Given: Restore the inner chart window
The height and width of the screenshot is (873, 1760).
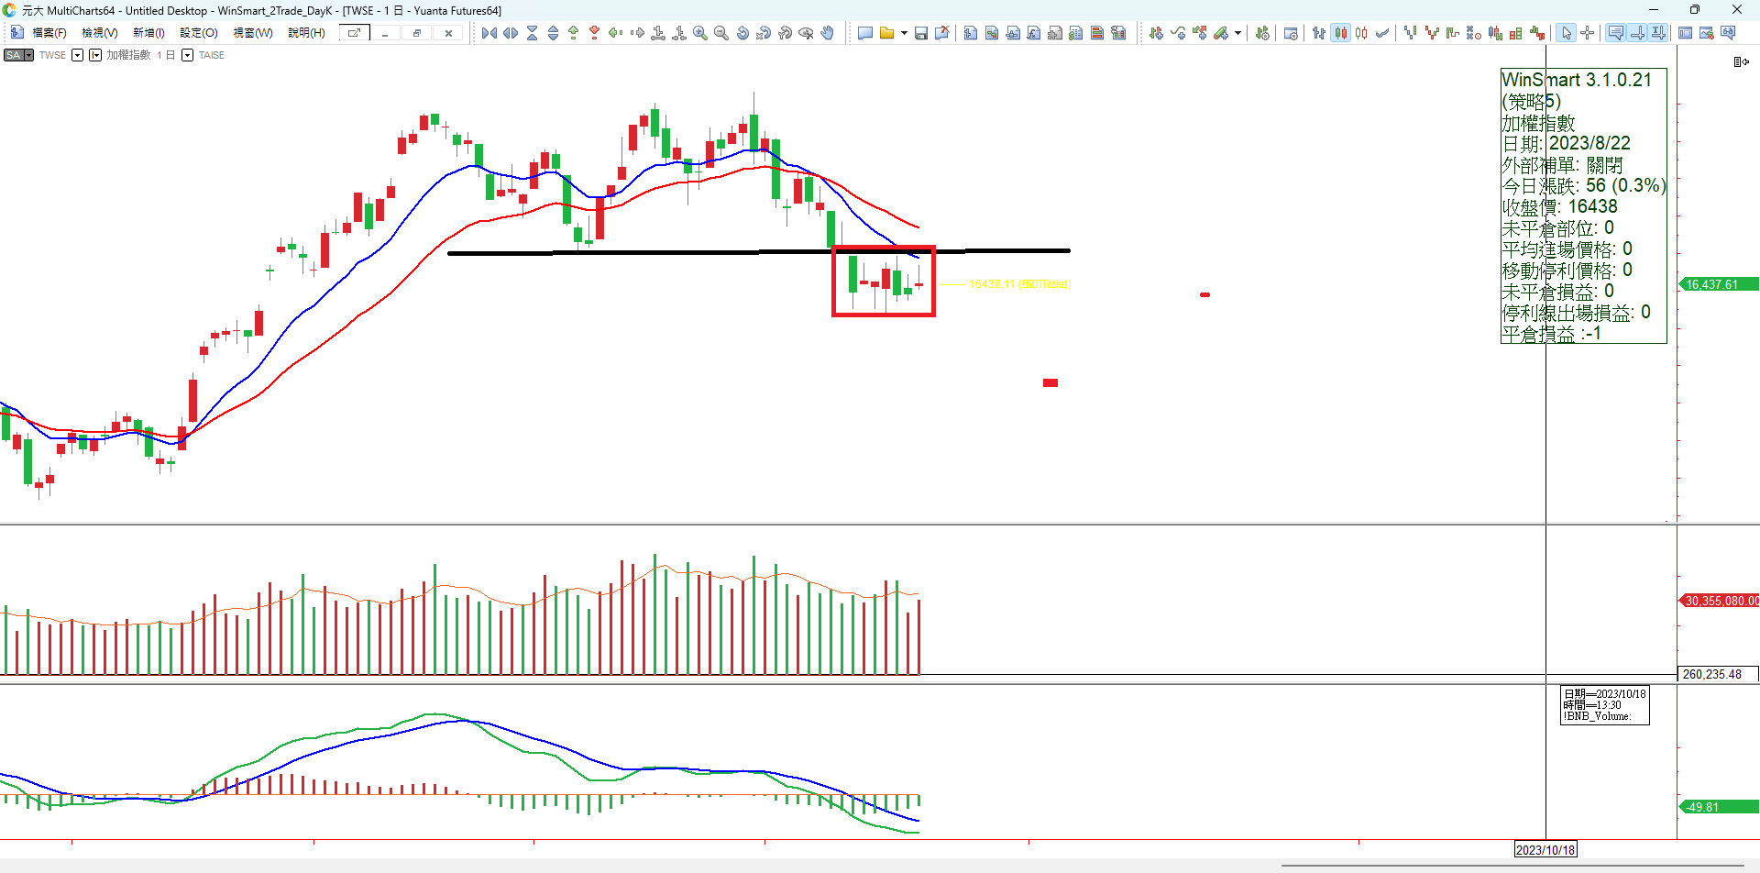Looking at the screenshot, I should click(417, 33).
